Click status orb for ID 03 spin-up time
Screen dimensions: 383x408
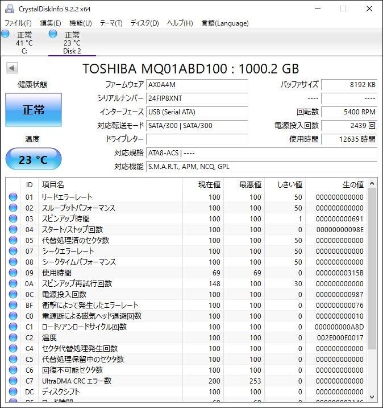pos(13,219)
